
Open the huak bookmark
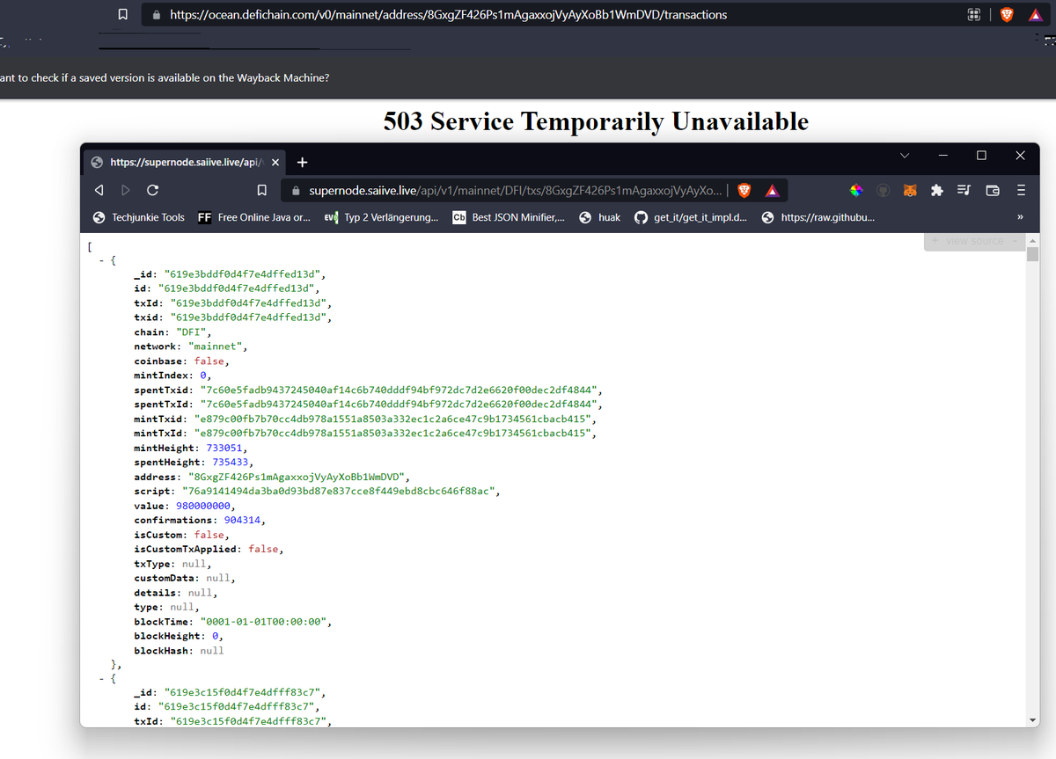[x=600, y=217]
